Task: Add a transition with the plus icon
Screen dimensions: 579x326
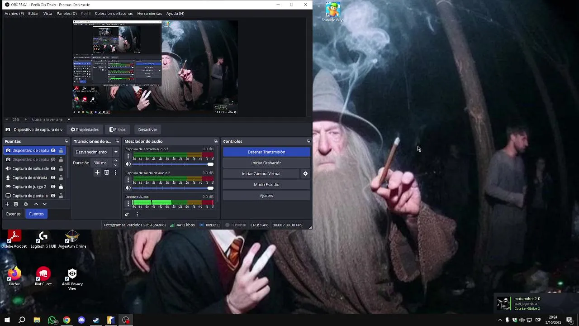Action: pos(97,173)
